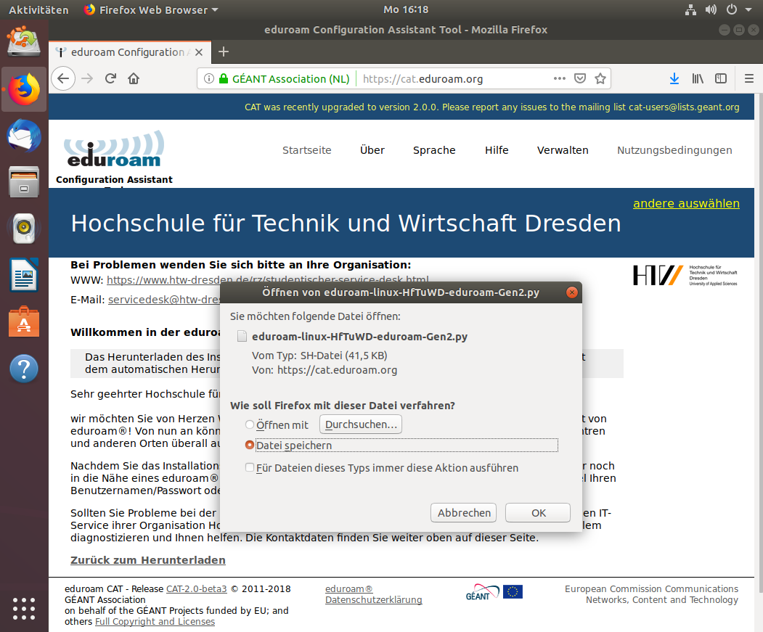Open the Startseite menu item
Screen dimensions: 763x632
[x=306, y=150]
